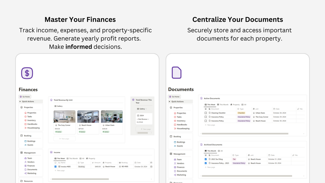The image size is (325, 183).
Task: Open Vendors in the Finances page sidebar
Action: point(29,162)
